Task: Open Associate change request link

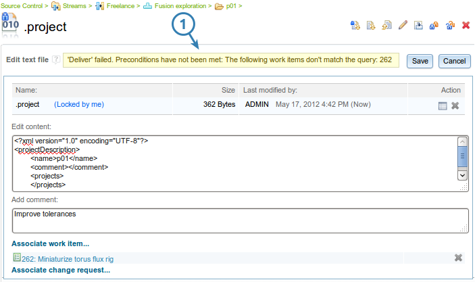Action: 60,270
